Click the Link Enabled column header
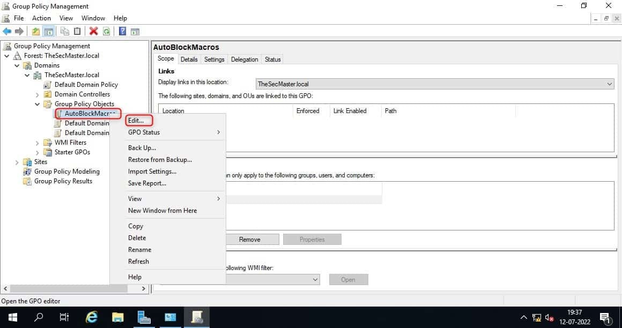Image resolution: width=622 pixels, height=328 pixels. [355, 111]
